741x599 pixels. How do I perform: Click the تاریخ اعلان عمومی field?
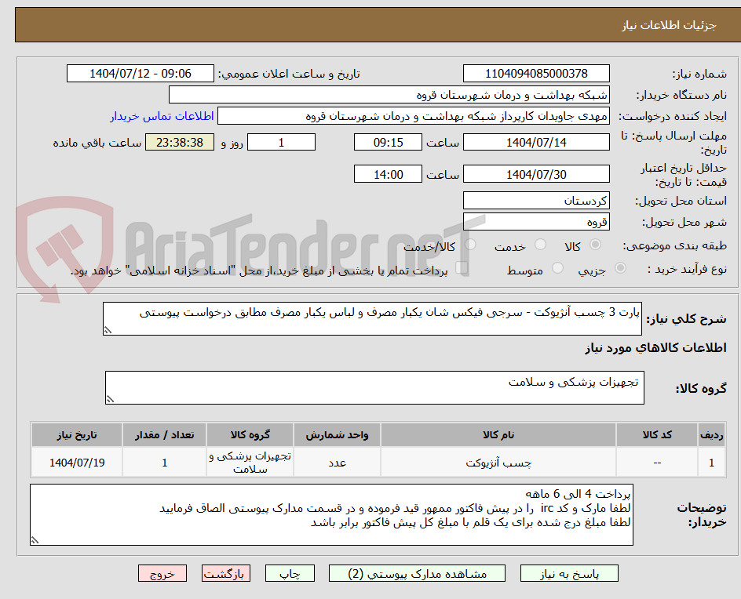click(x=139, y=73)
